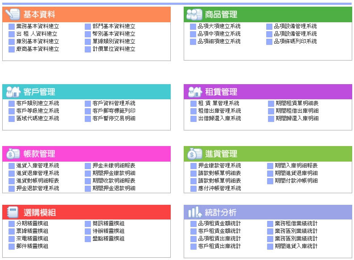354x260 pixels.
Task: Select 計價單位資料建立
Action: 114,49
